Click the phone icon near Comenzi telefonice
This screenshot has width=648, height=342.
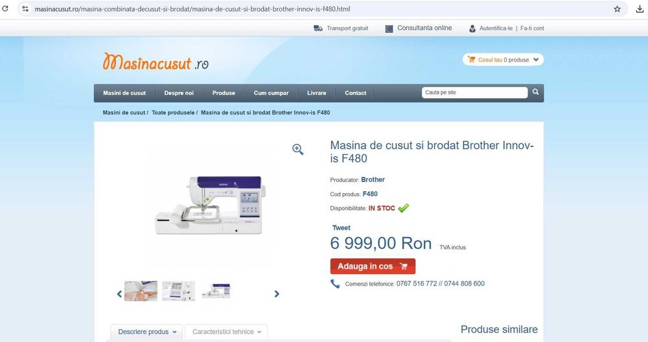coord(335,284)
